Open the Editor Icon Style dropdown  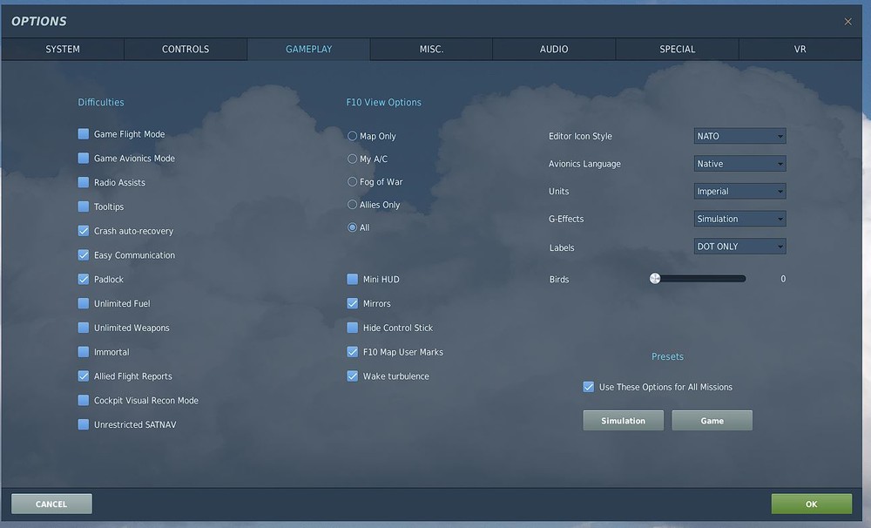click(739, 136)
